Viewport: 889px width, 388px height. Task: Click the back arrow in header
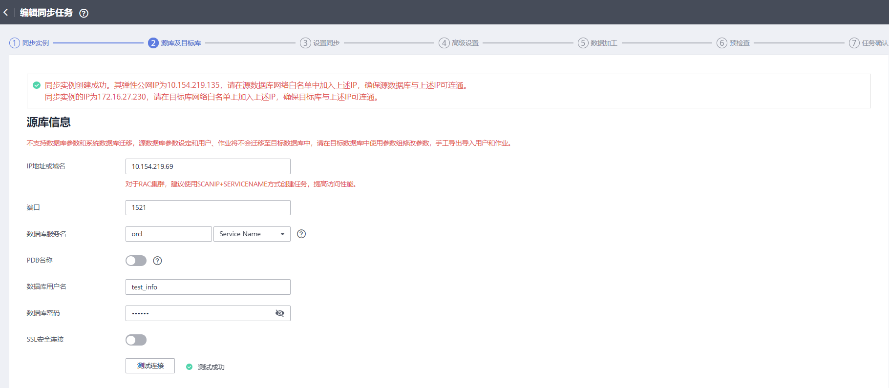pos(6,13)
